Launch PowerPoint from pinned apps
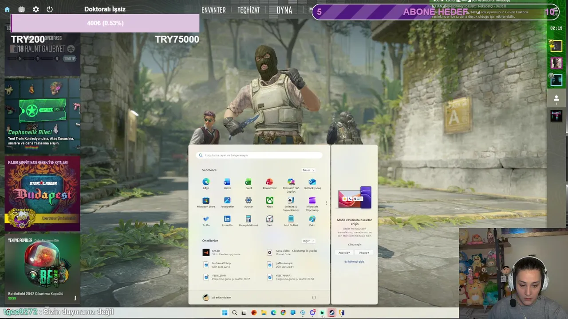The height and width of the screenshot is (319, 568). coord(269,184)
